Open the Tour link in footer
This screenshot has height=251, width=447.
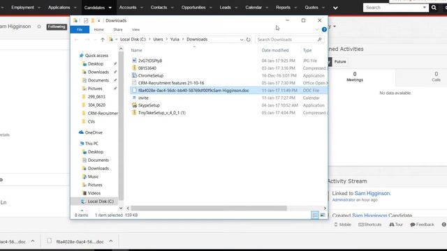(x=396, y=225)
